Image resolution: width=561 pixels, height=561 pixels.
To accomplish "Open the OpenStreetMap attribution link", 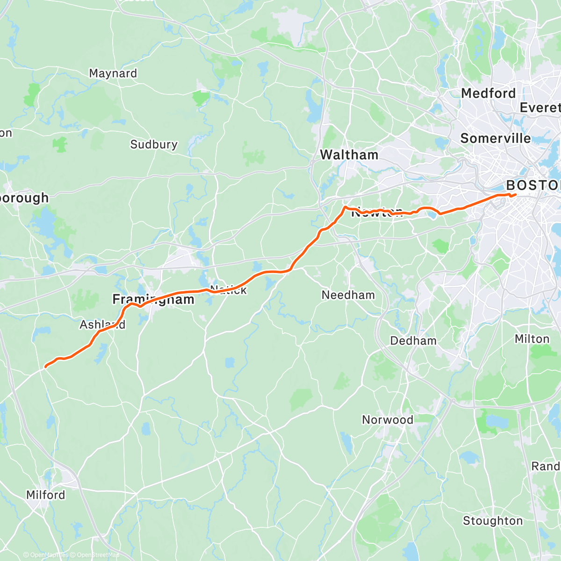I will pos(95,555).
